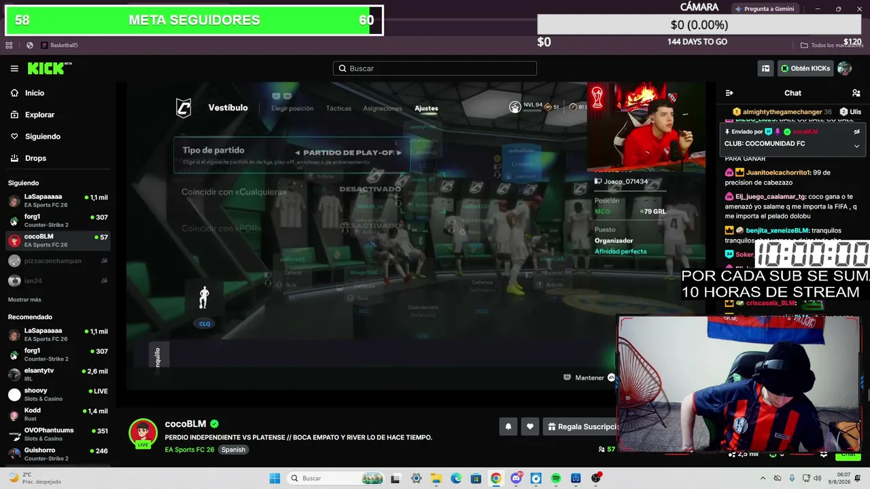Open Settings gear on the taskbar
Screen dimensions: 870x489
click(416, 478)
